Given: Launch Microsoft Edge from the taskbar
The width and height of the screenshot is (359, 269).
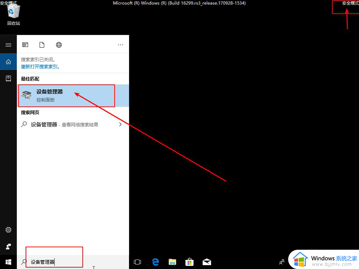Looking at the screenshot, I should point(155,262).
